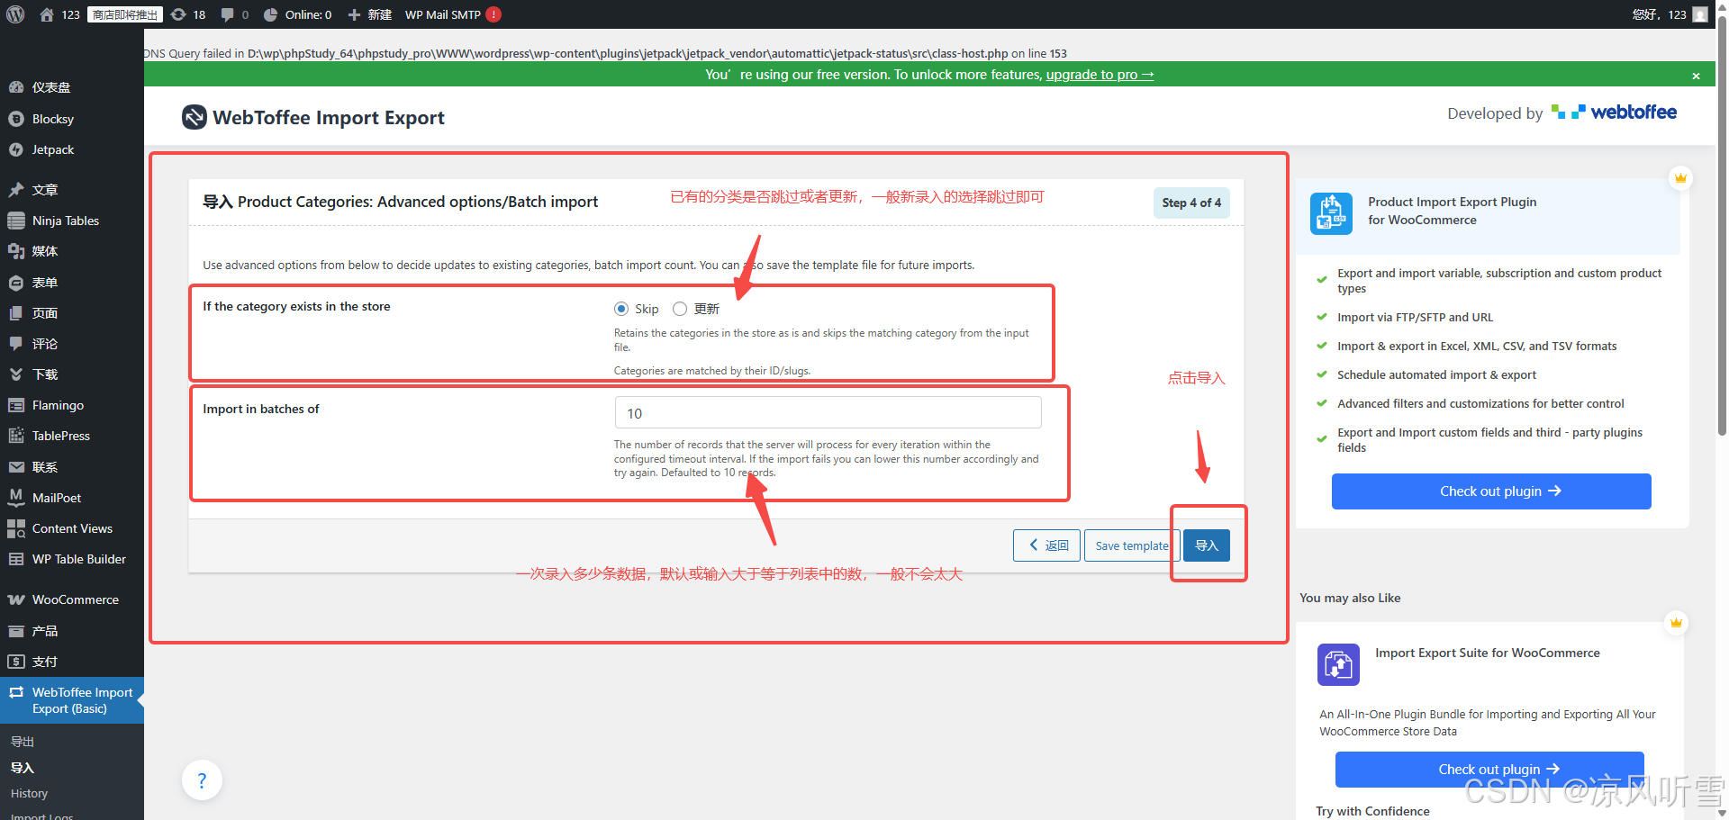This screenshot has height=820, width=1729.
Task: Select the 更新 Update radio option
Action: 680,309
